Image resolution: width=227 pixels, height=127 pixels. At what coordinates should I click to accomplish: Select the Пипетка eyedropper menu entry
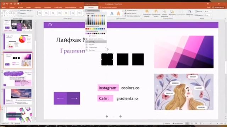tap(96, 42)
